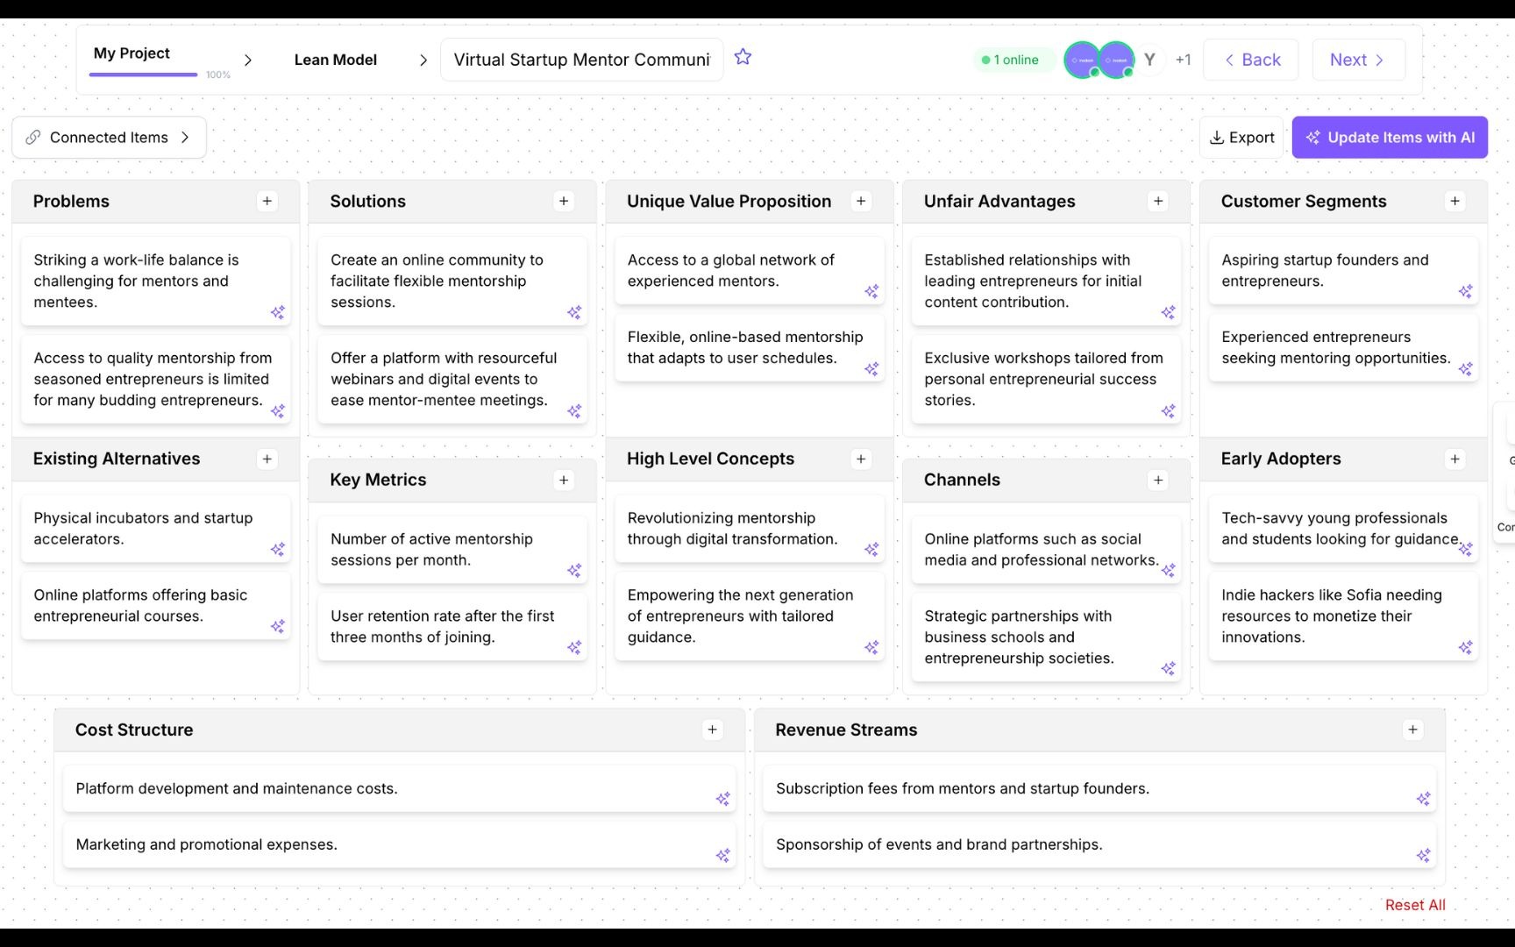The width and height of the screenshot is (1515, 947).
Task: Click the Virtual Startup Mentor title input field
Action: coord(581,60)
